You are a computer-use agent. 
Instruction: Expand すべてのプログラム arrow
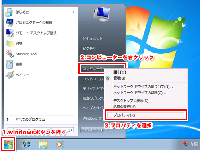(x=8, y=119)
